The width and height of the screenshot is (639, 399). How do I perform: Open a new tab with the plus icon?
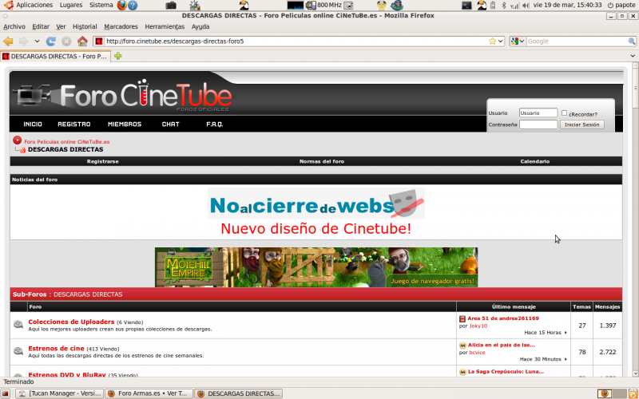(118, 56)
